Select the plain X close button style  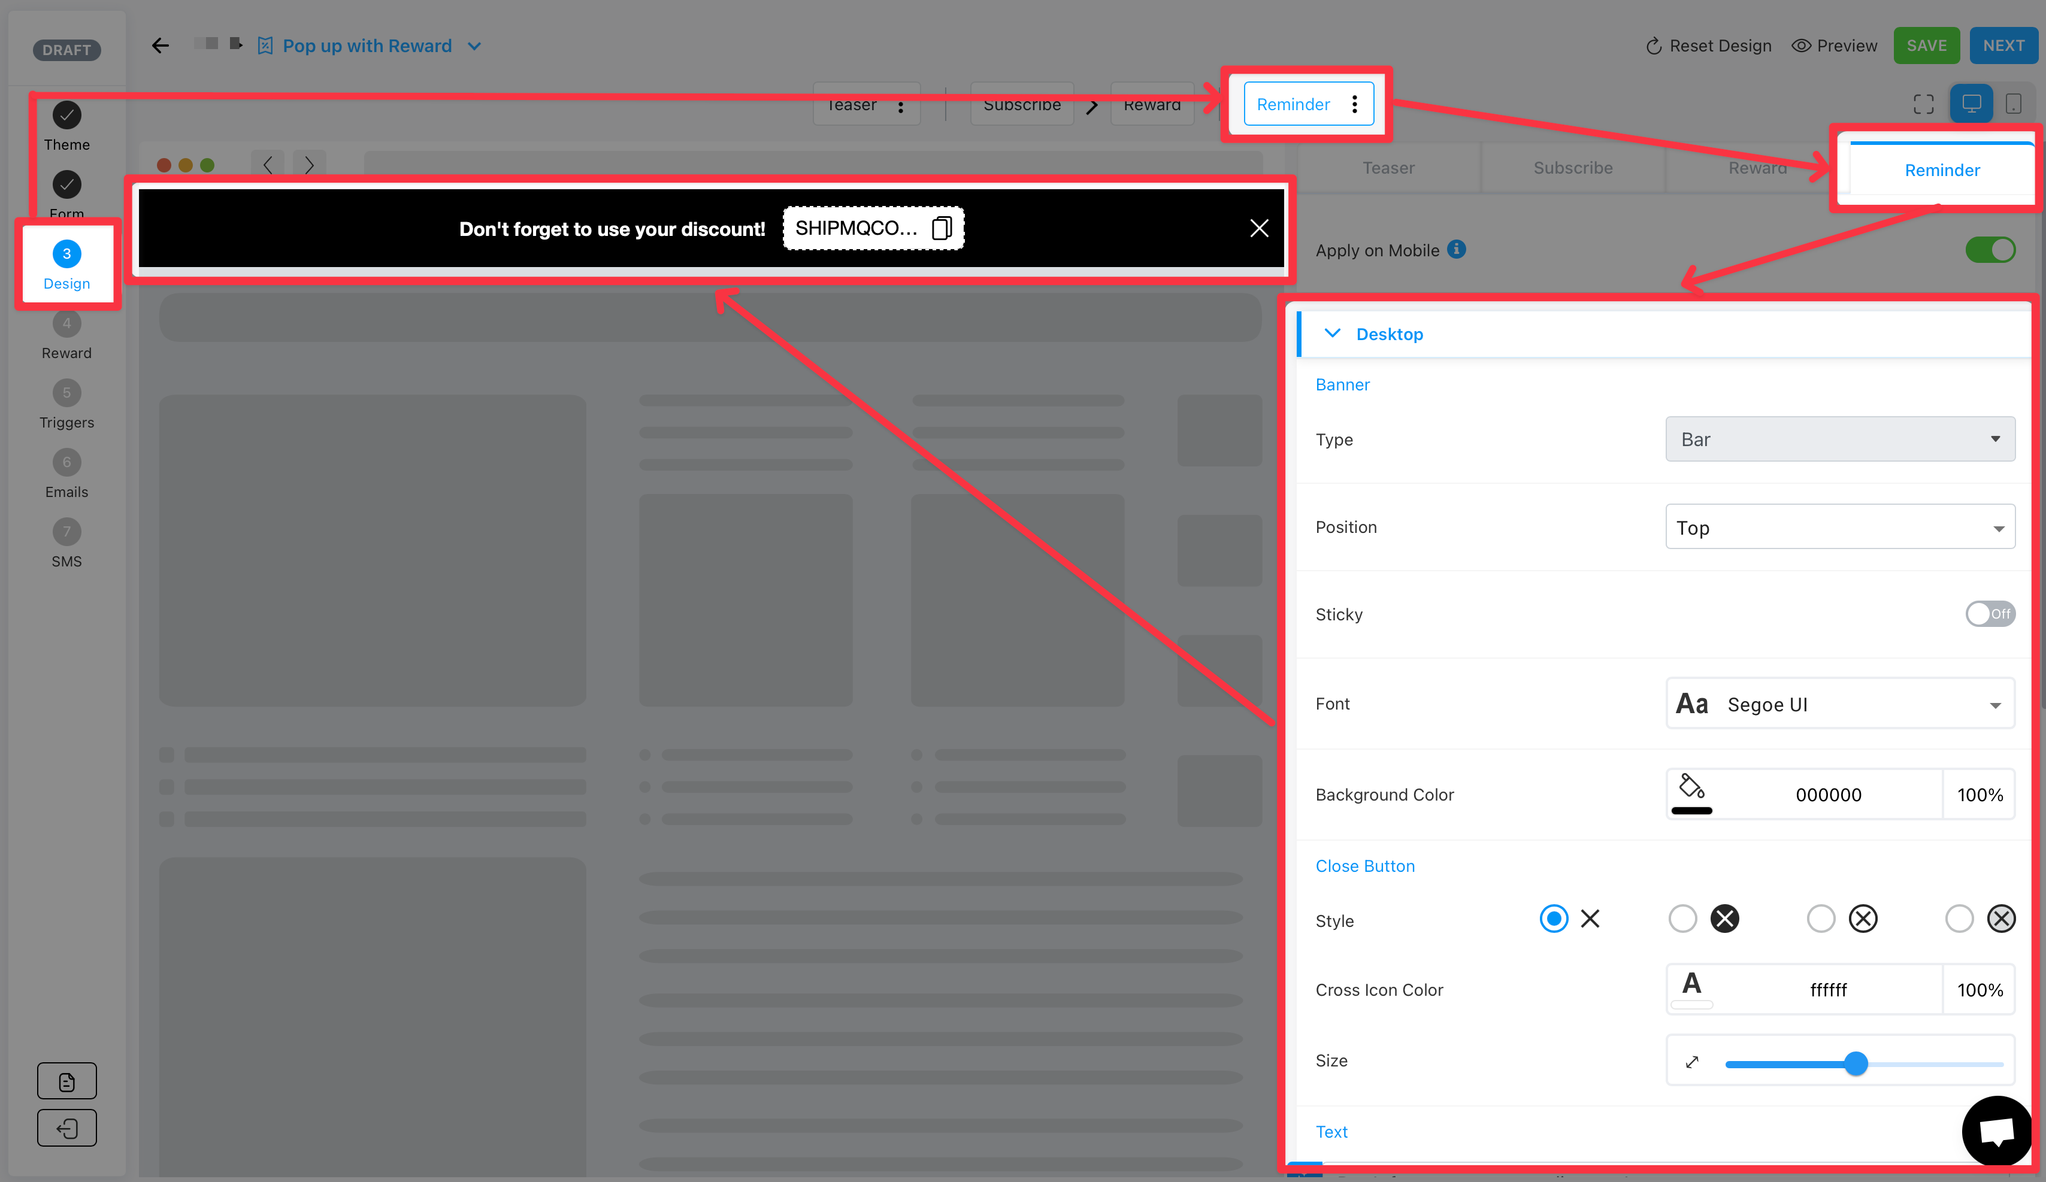click(x=1554, y=919)
